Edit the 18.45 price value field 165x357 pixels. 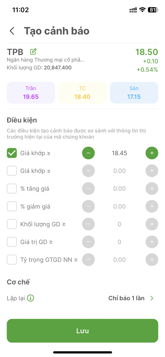(120, 153)
